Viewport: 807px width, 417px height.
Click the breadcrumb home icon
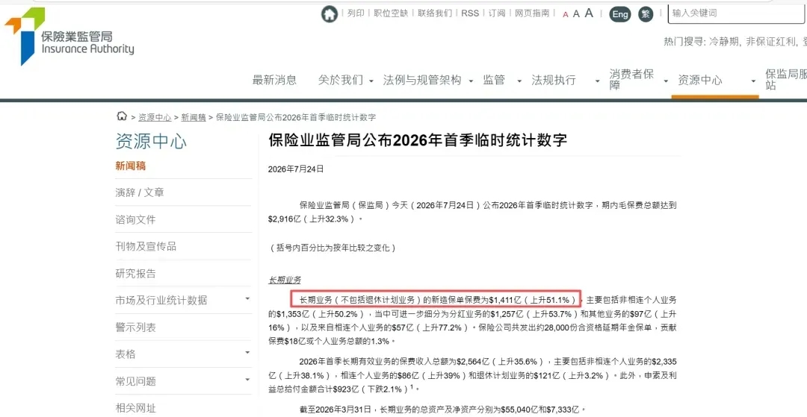pyautogui.click(x=122, y=116)
